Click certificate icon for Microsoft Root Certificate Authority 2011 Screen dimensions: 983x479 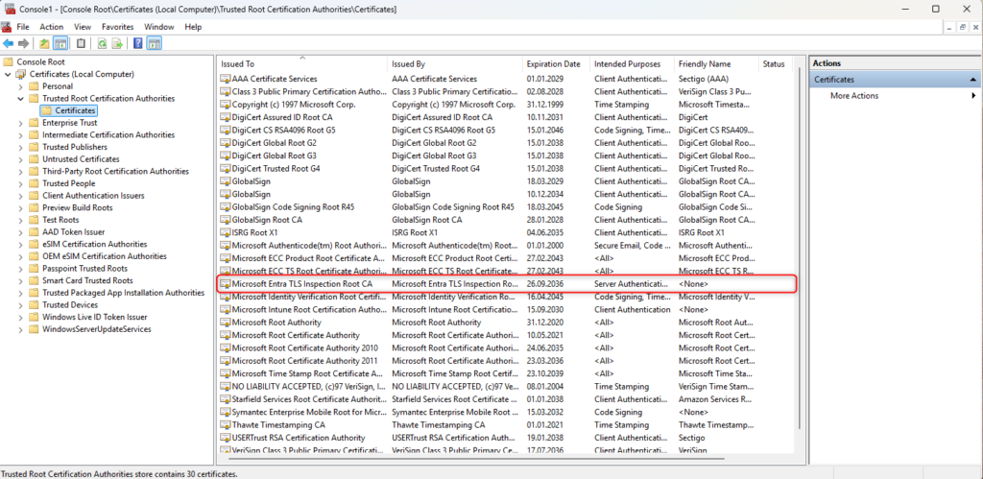(226, 361)
